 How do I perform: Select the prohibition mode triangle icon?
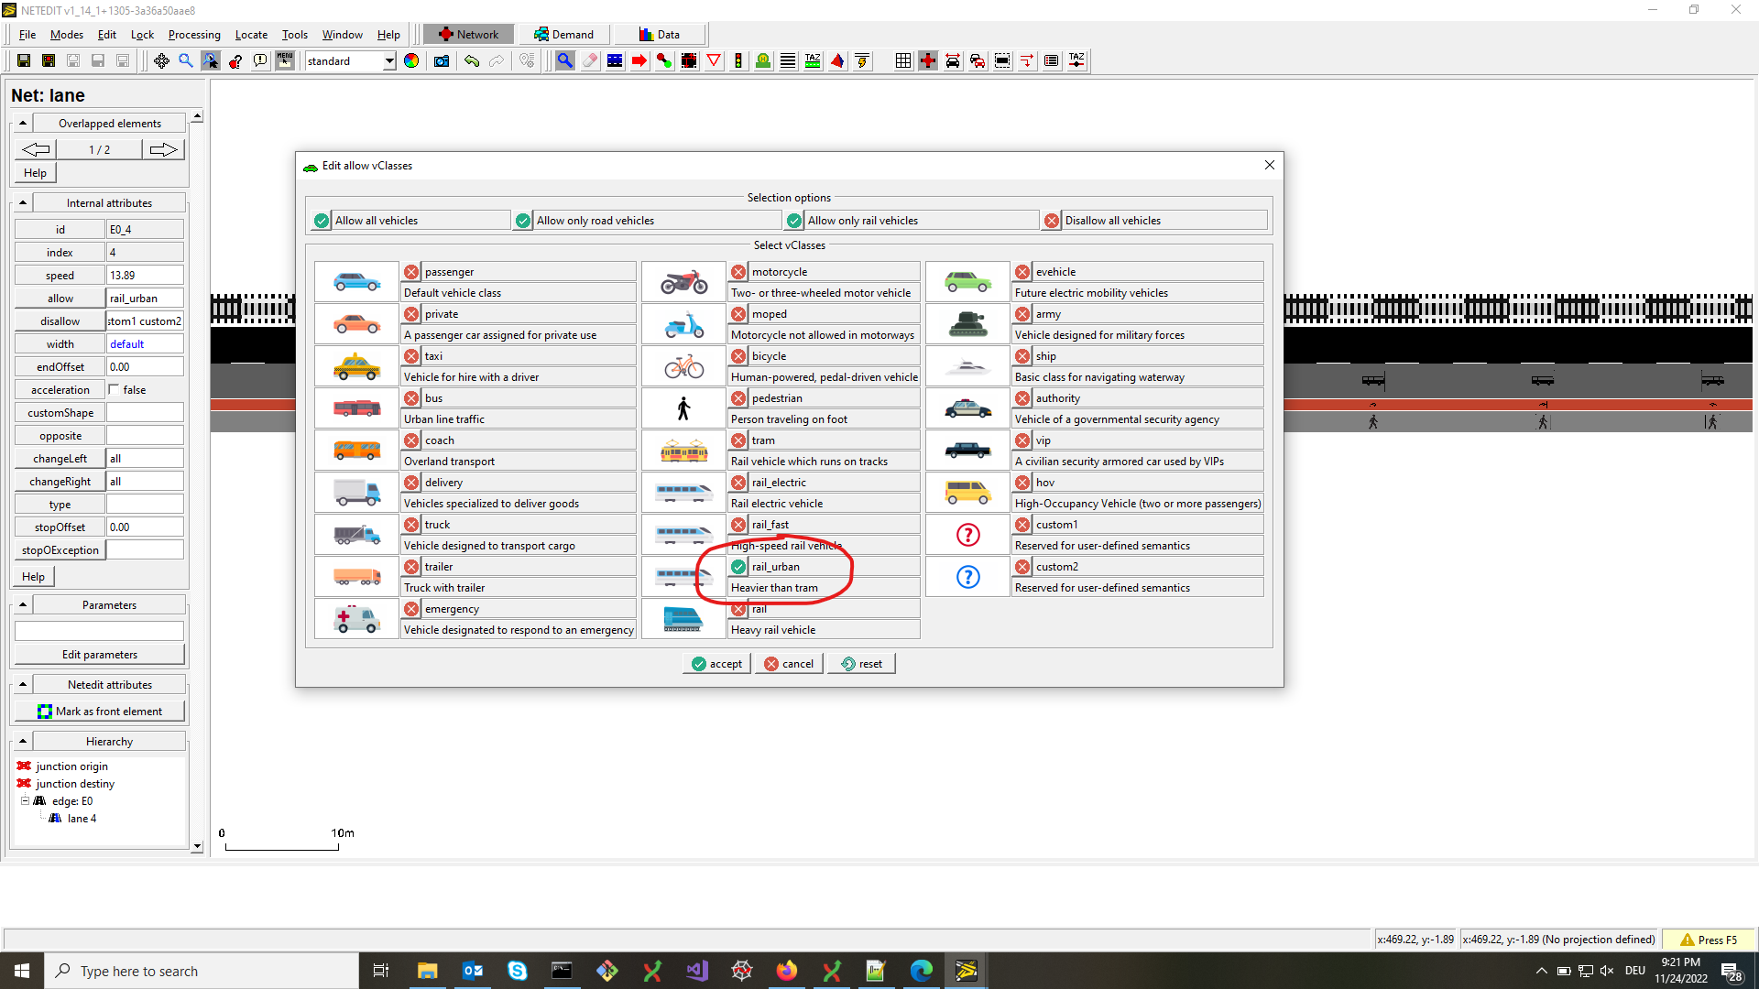coord(714,60)
